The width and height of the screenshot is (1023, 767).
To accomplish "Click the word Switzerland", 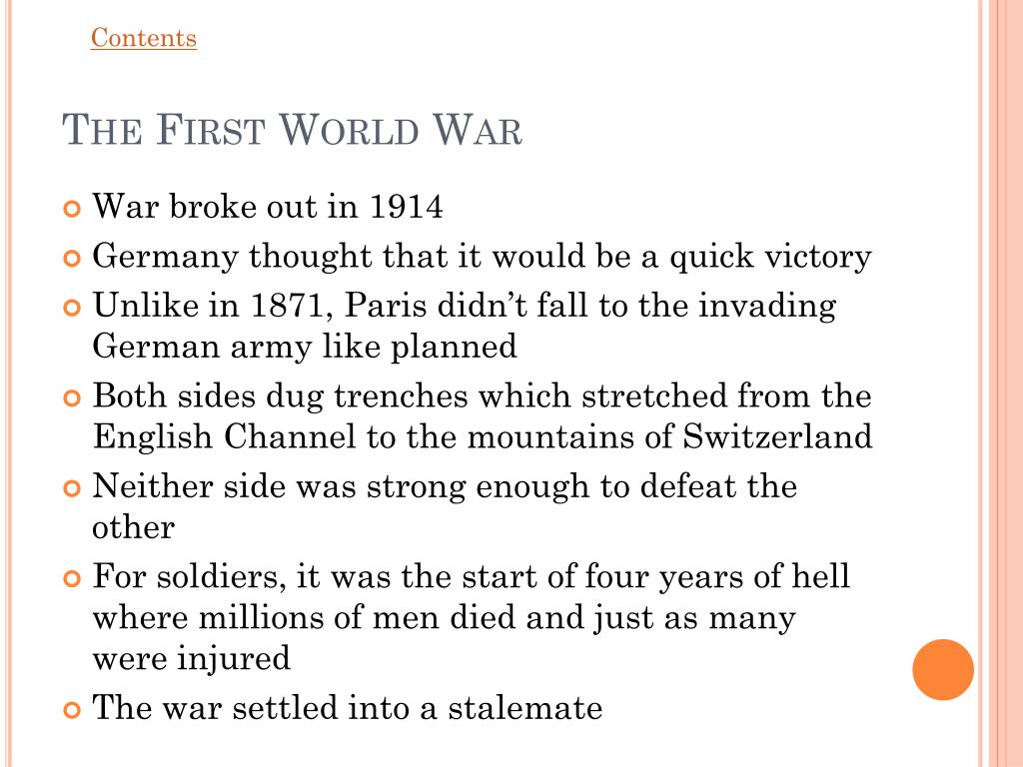I will point(777,436).
